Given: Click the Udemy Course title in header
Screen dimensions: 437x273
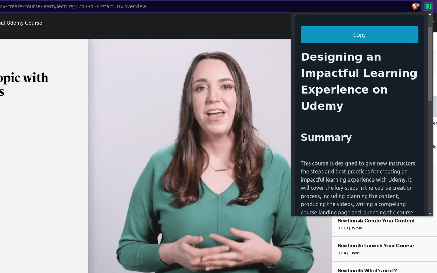Looking at the screenshot, I should [21, 23].
